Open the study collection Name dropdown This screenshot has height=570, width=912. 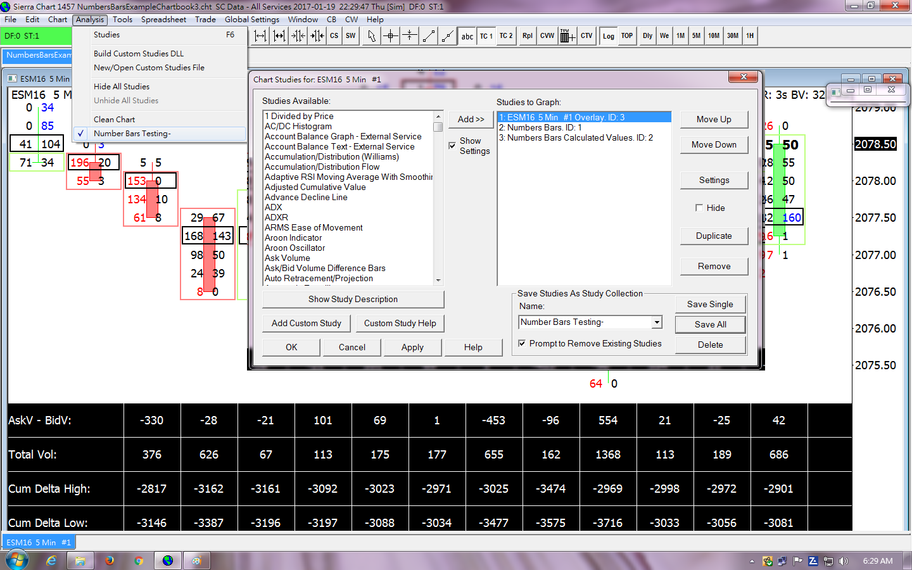click(657, 322)
